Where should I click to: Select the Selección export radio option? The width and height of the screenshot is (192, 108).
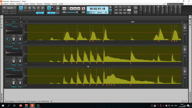point(3,13)
